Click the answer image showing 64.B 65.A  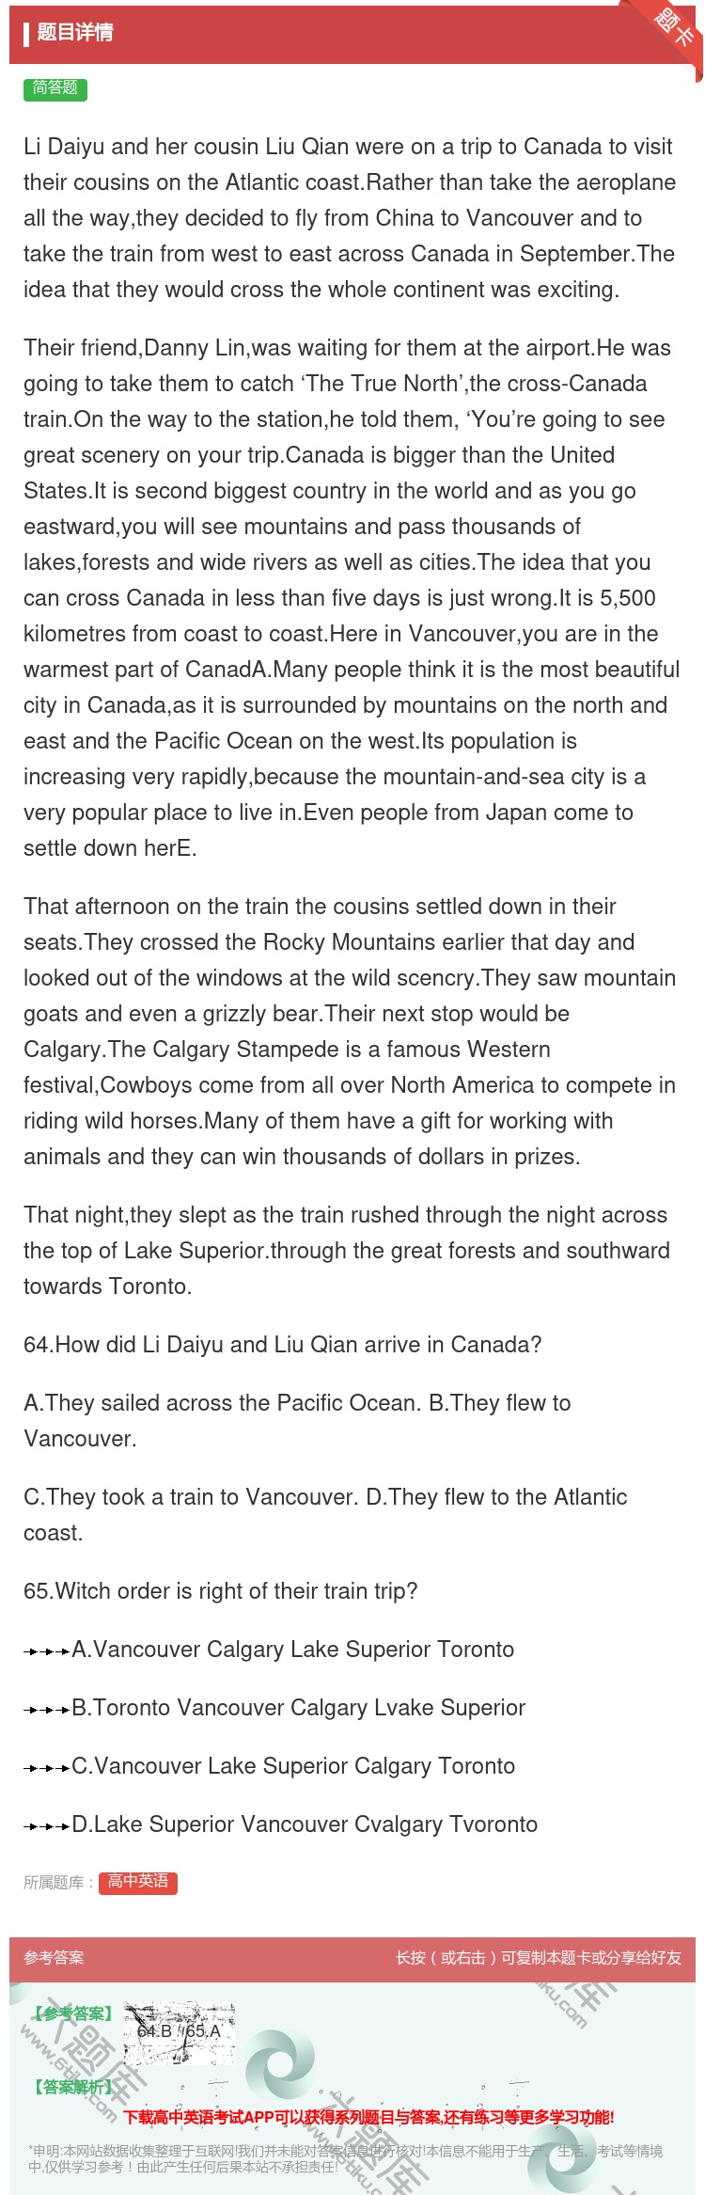coord(179,2031)
